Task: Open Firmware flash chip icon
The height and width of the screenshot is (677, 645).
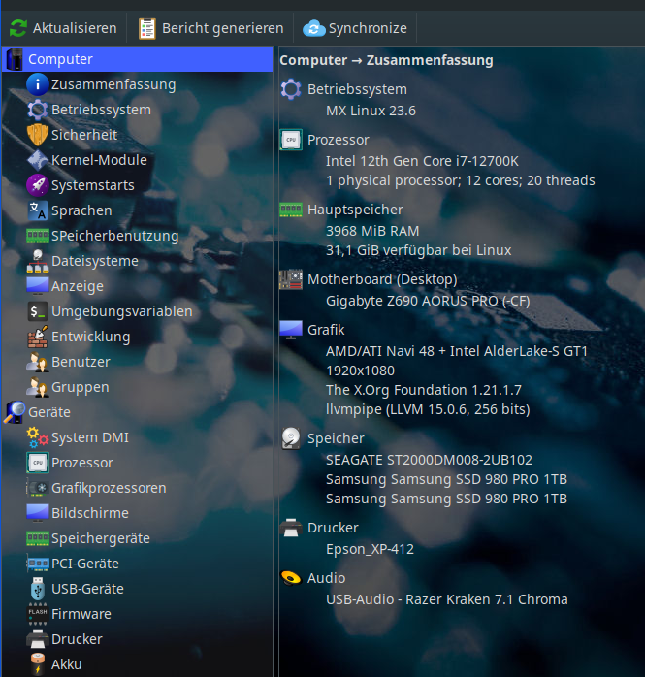Action: coord(38,614)
